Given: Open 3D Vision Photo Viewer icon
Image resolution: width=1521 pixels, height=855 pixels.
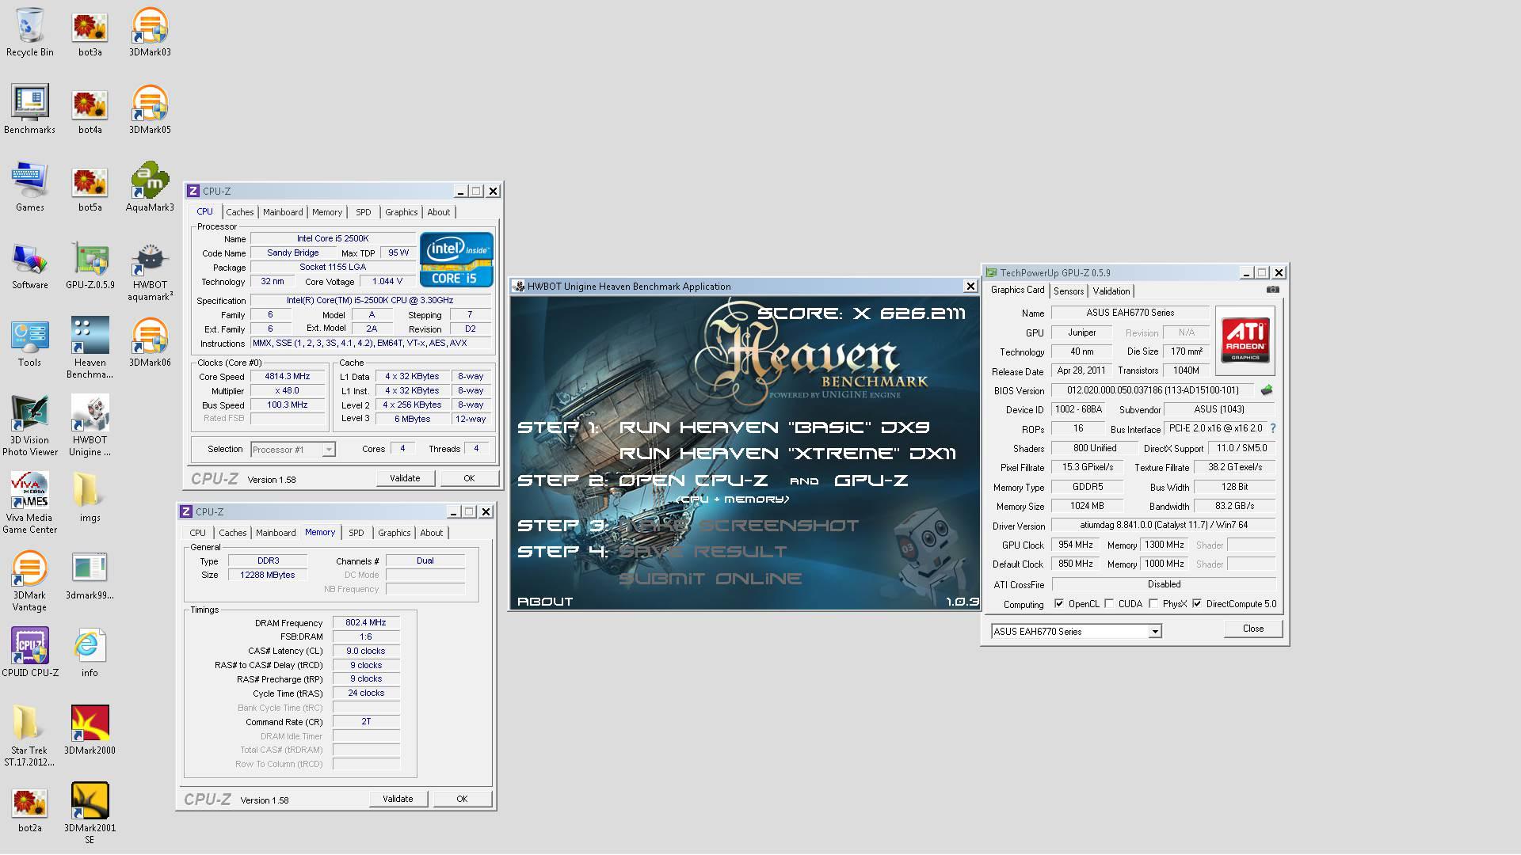Looking at the screenshot, I should tap(30, 426).
